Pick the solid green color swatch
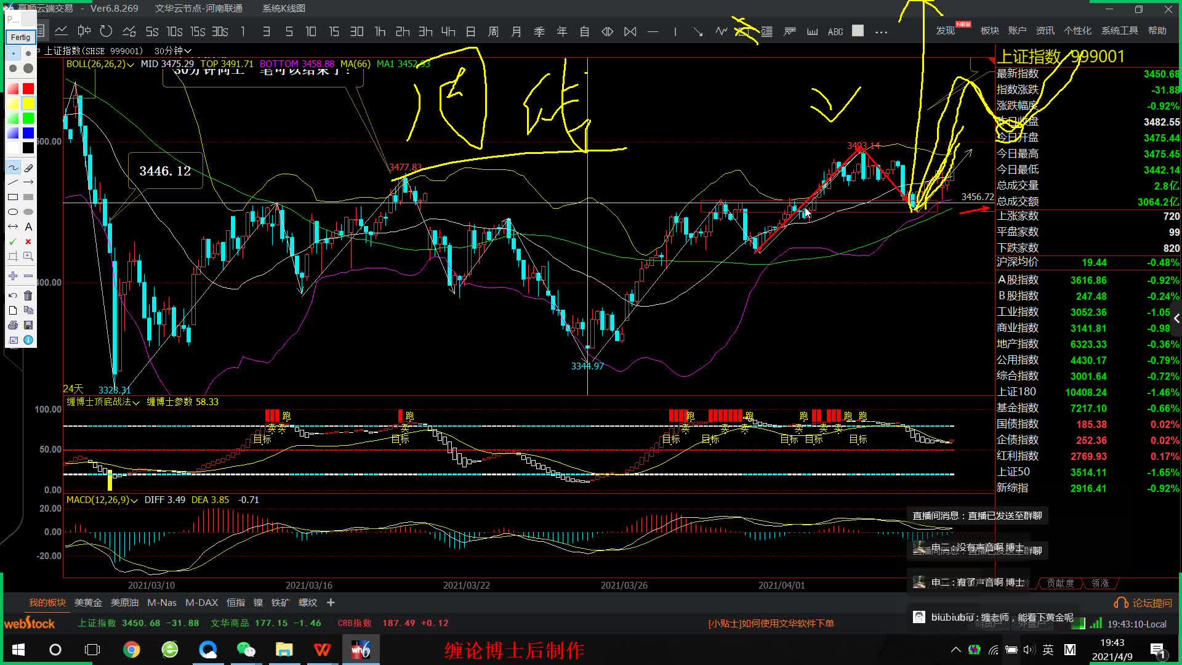This screenshot has width=1182, height=665. [28, 118]
